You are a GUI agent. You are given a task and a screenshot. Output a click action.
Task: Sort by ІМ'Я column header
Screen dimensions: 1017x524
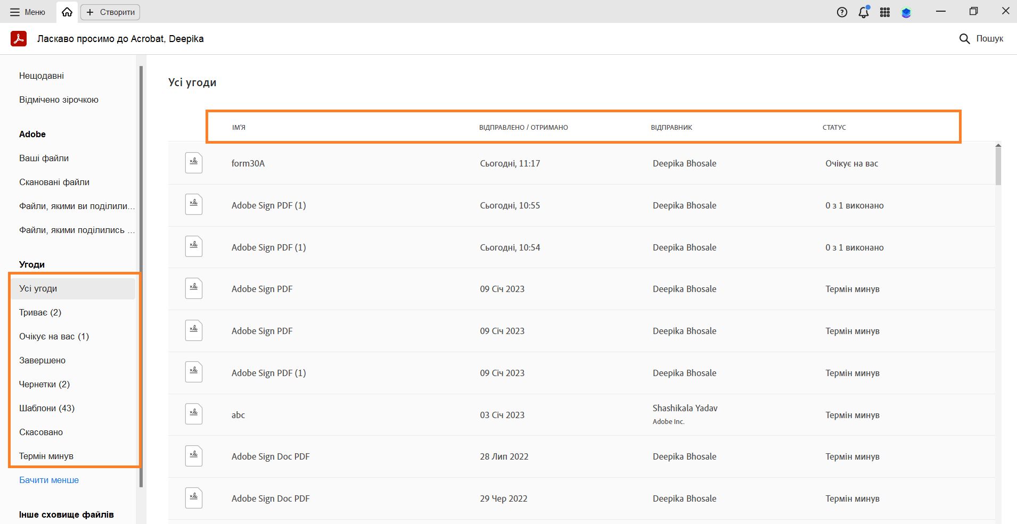(239, 127)
